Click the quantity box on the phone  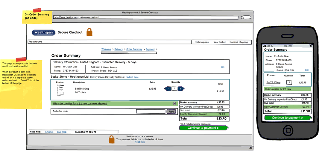coord(289,82)
